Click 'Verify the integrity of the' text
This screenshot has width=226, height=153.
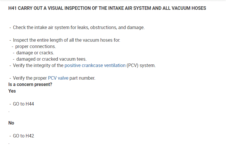click(38, 66)
